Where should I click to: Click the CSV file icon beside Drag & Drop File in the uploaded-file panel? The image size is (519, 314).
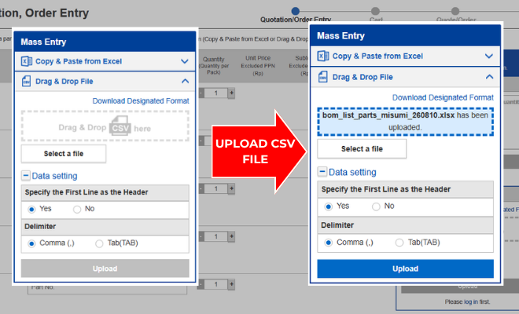322,77
